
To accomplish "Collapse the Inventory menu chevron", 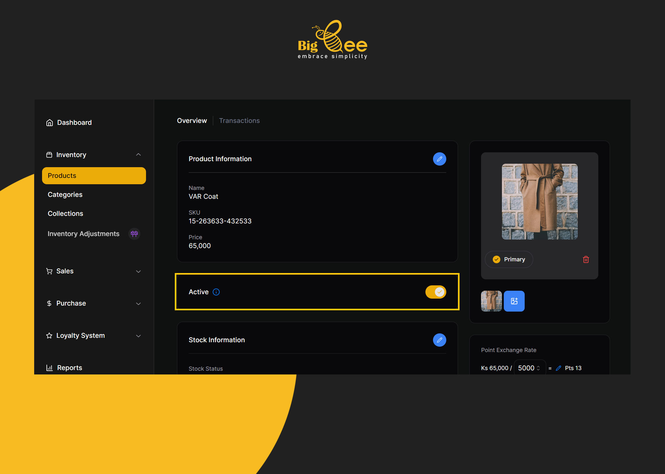I will click(138, 155).
